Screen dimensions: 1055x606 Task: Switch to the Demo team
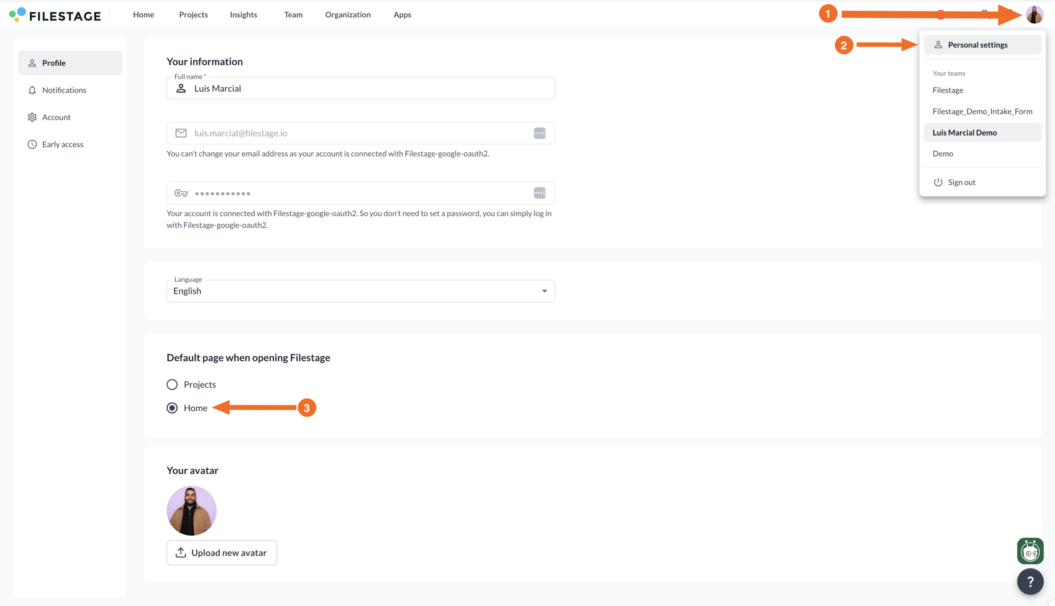(982, 154)
